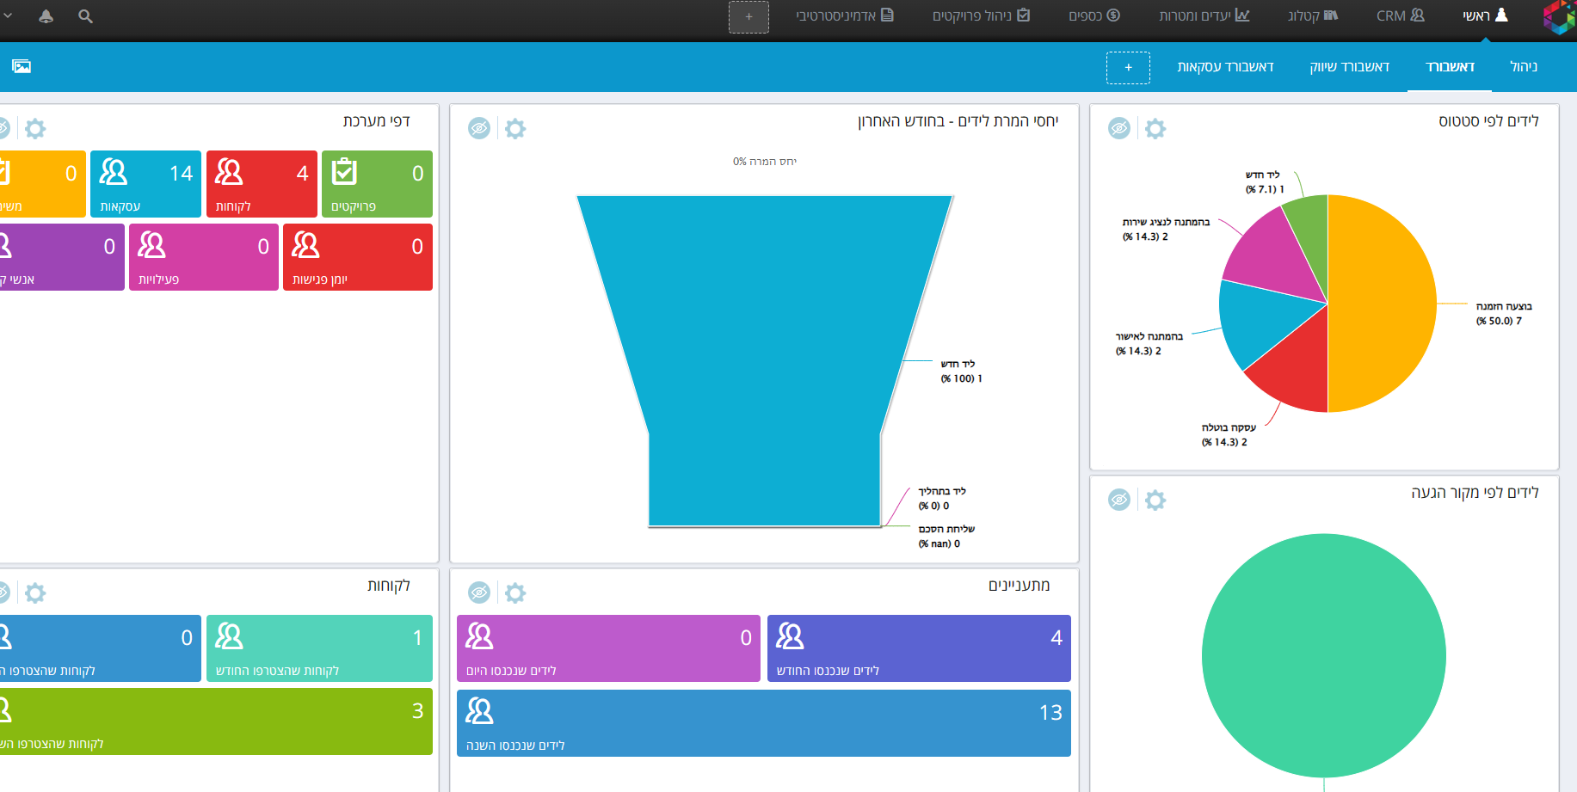Toggle the eye on the יחסי המרה לידים widget

tap(479, 129)
